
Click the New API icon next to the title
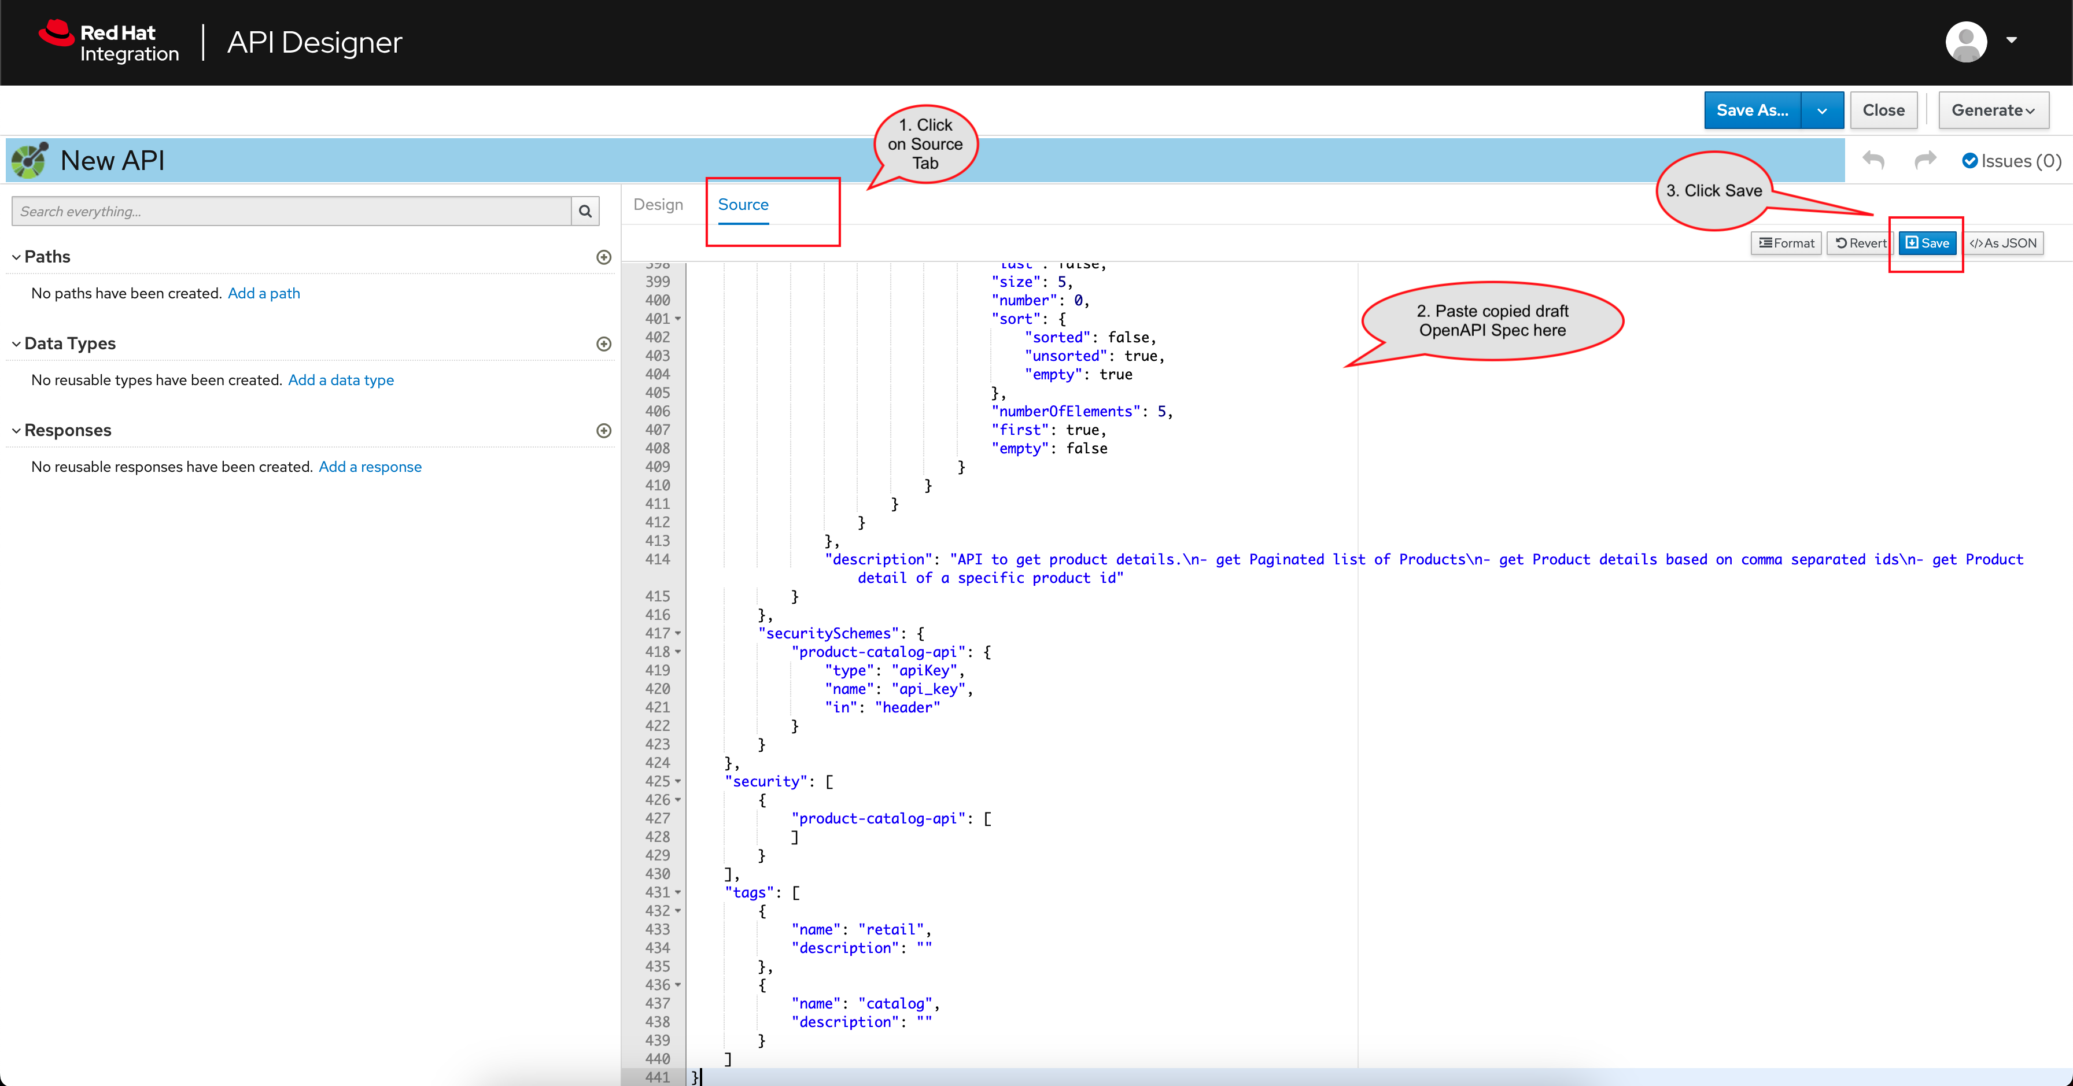(29, 160)
